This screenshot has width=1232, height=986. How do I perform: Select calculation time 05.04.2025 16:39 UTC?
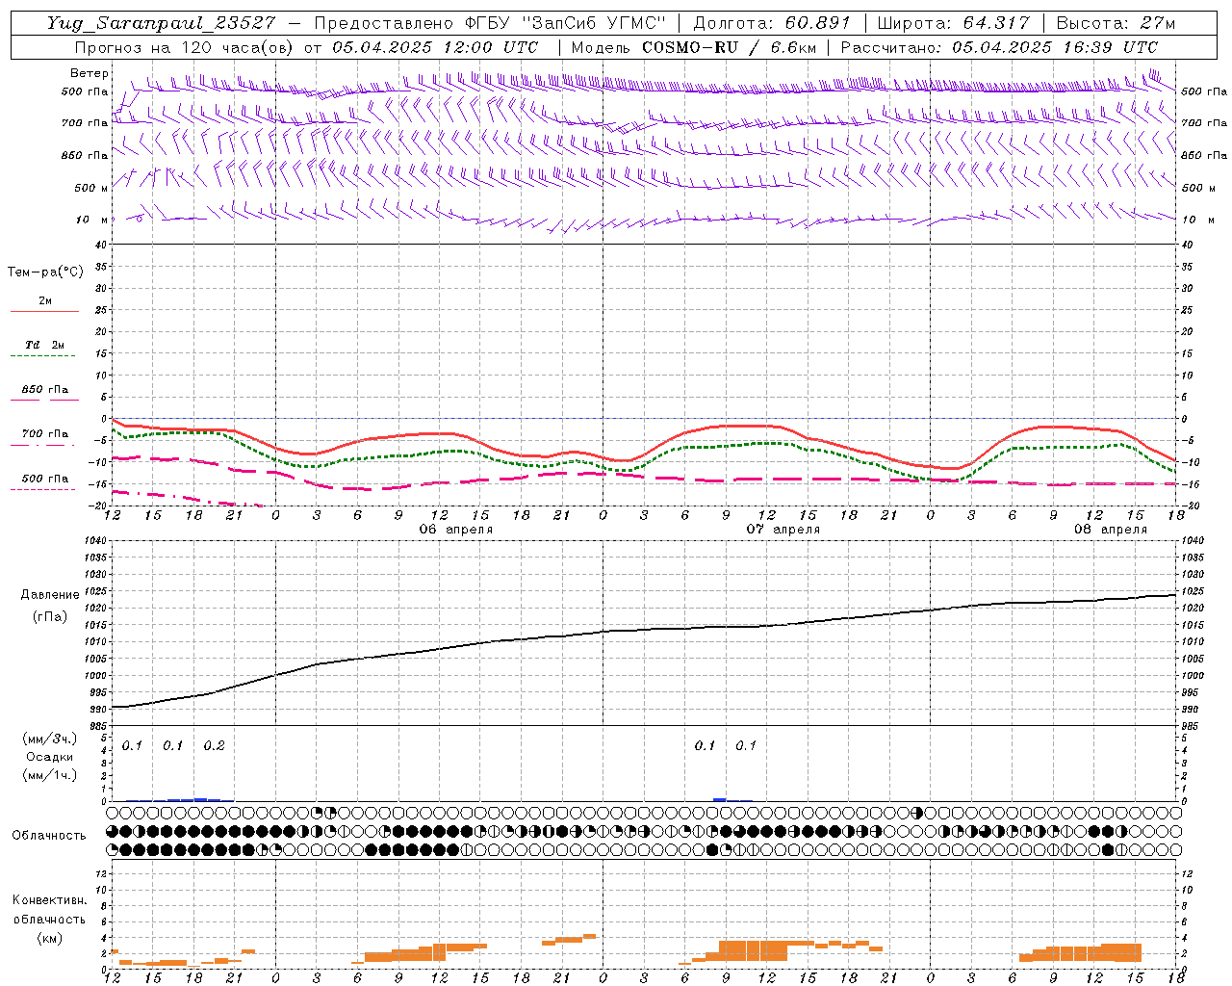coord(1056,47)
